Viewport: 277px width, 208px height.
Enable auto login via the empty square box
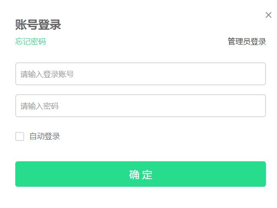20,136
